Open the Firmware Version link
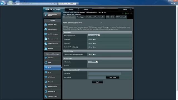178x100 pixels. tap(102, 12)
